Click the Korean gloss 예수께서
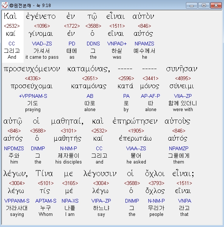The image size is (224, 227). 144,51
